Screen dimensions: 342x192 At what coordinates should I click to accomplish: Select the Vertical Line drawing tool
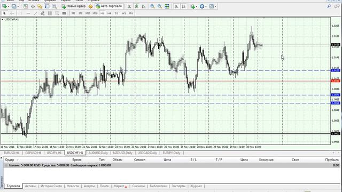tap(21, 13)
